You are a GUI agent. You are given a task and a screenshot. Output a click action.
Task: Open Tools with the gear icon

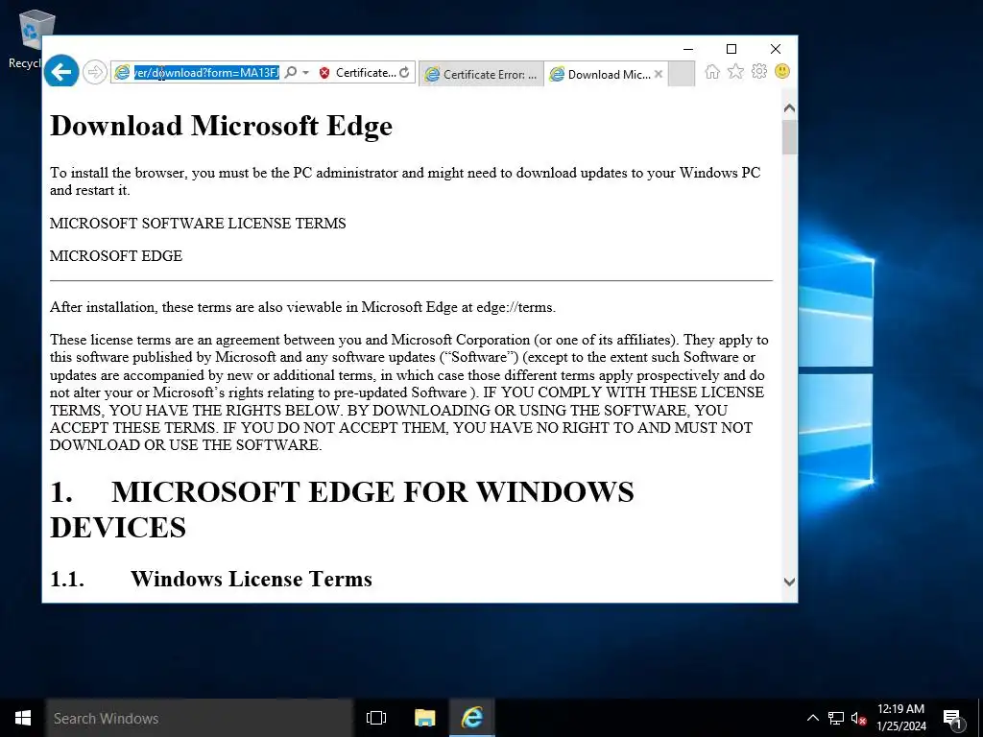point(759,71)
